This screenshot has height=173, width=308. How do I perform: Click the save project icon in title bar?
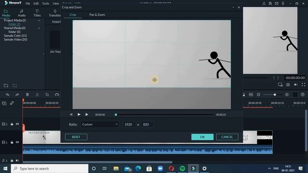pyautogui.click(x=270, y=3)
